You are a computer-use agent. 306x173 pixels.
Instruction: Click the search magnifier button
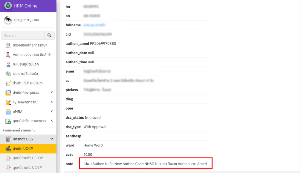pyautogui.click(x=49, y=36)
